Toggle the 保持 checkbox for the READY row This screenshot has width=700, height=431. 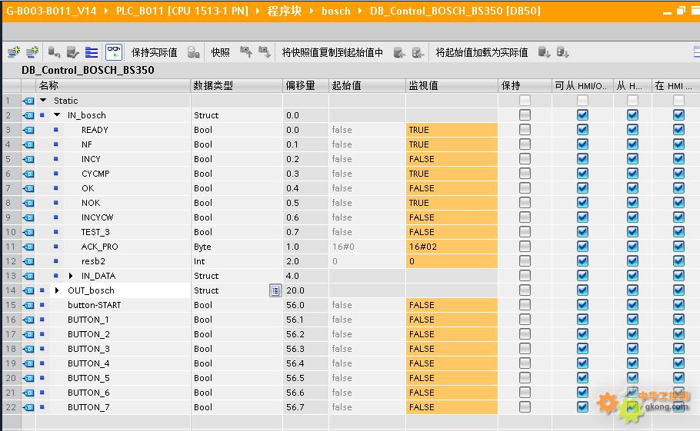[525, 130]
